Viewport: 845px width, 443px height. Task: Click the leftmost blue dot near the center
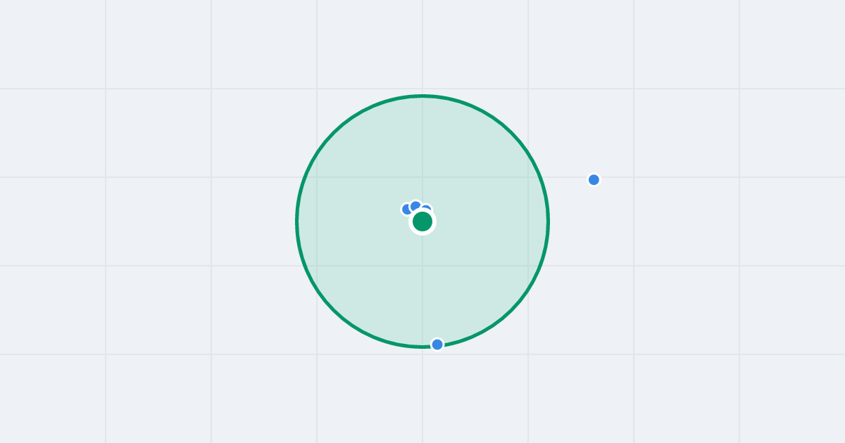click(406, 209)
